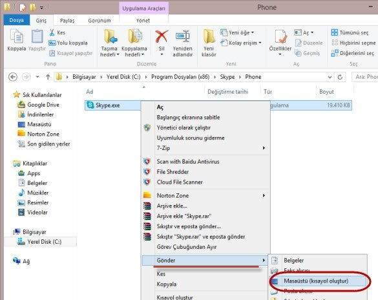Open Videolar library in sidebar

pos(37,213)
